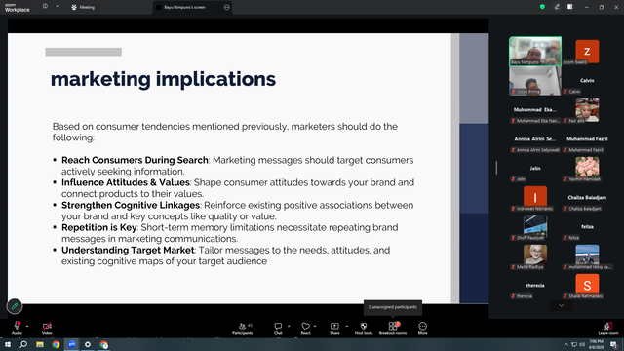Show more participants with down chevron
This screenshot has width=624, height=351.
coord(562,305)
